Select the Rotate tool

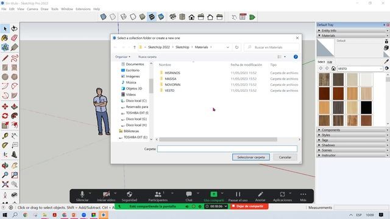[x=5, y=116]
